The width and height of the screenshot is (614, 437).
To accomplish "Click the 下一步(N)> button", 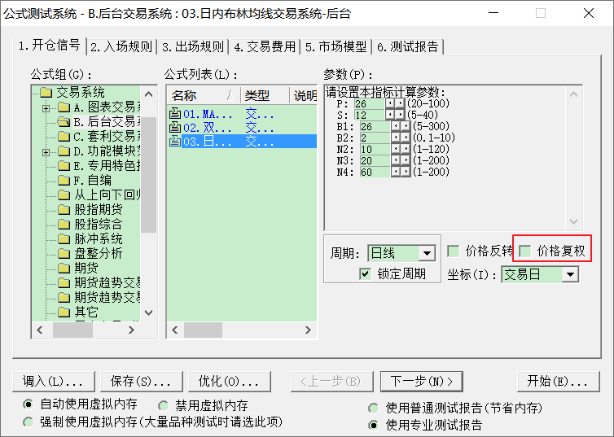I will click(421, 381).
